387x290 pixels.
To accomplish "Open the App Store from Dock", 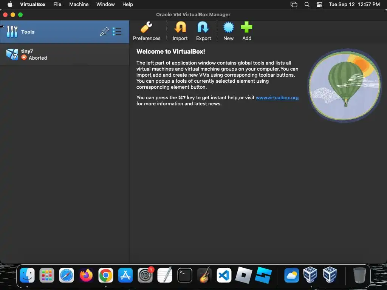I will coord(125,275).
